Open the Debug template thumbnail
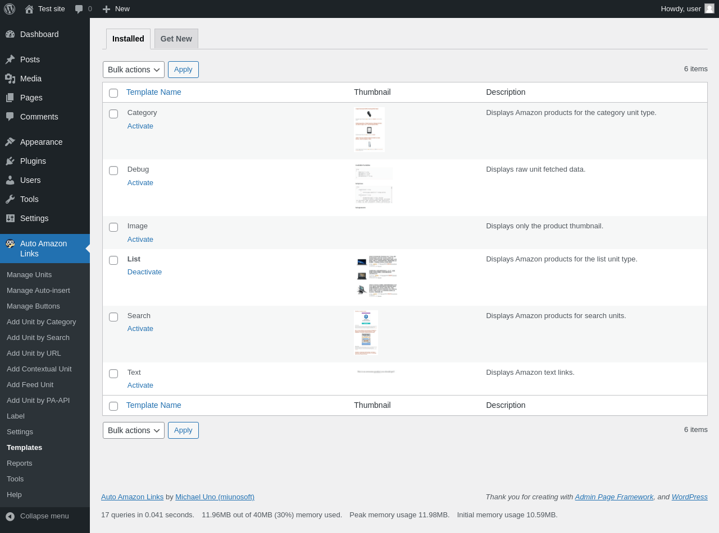This screenshot has height=533, width=719. tap(374, 186)
